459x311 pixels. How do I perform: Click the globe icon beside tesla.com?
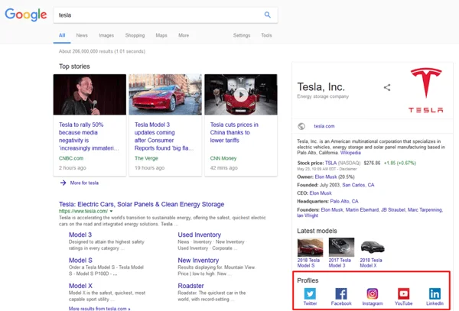301,126
